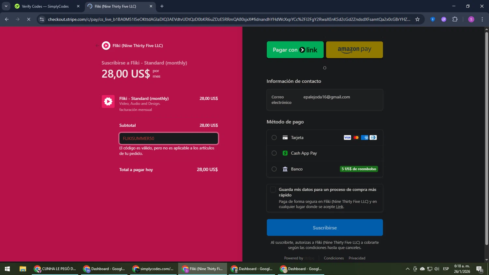Open File Explorer from the taskbar

22,269
